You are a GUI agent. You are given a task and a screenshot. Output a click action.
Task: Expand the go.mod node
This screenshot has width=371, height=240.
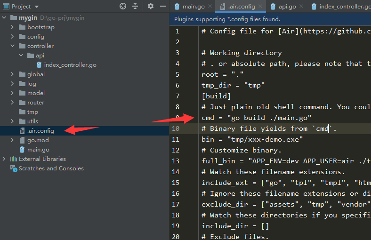coord(12,140)
